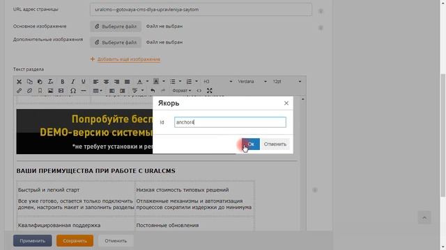Open the source code view icon
Viewport: 446px width, 250px height.
click(199, 91)
